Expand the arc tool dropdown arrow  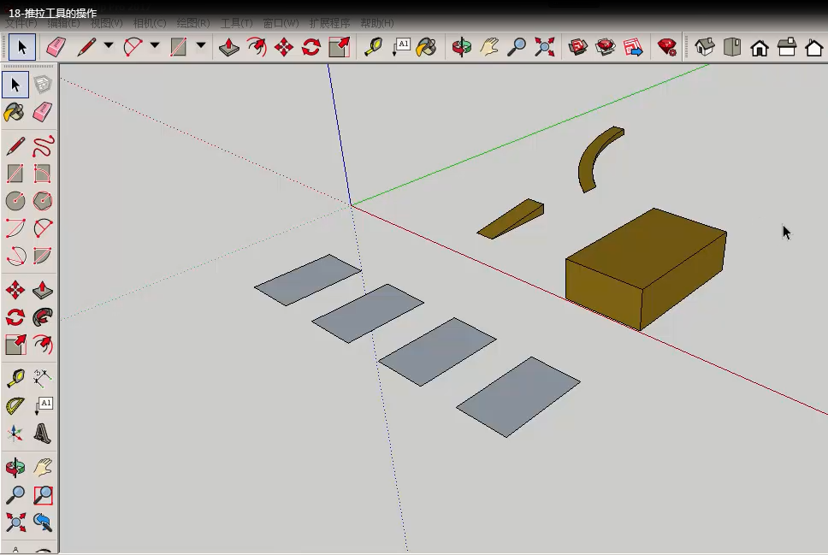click(155, 46)
